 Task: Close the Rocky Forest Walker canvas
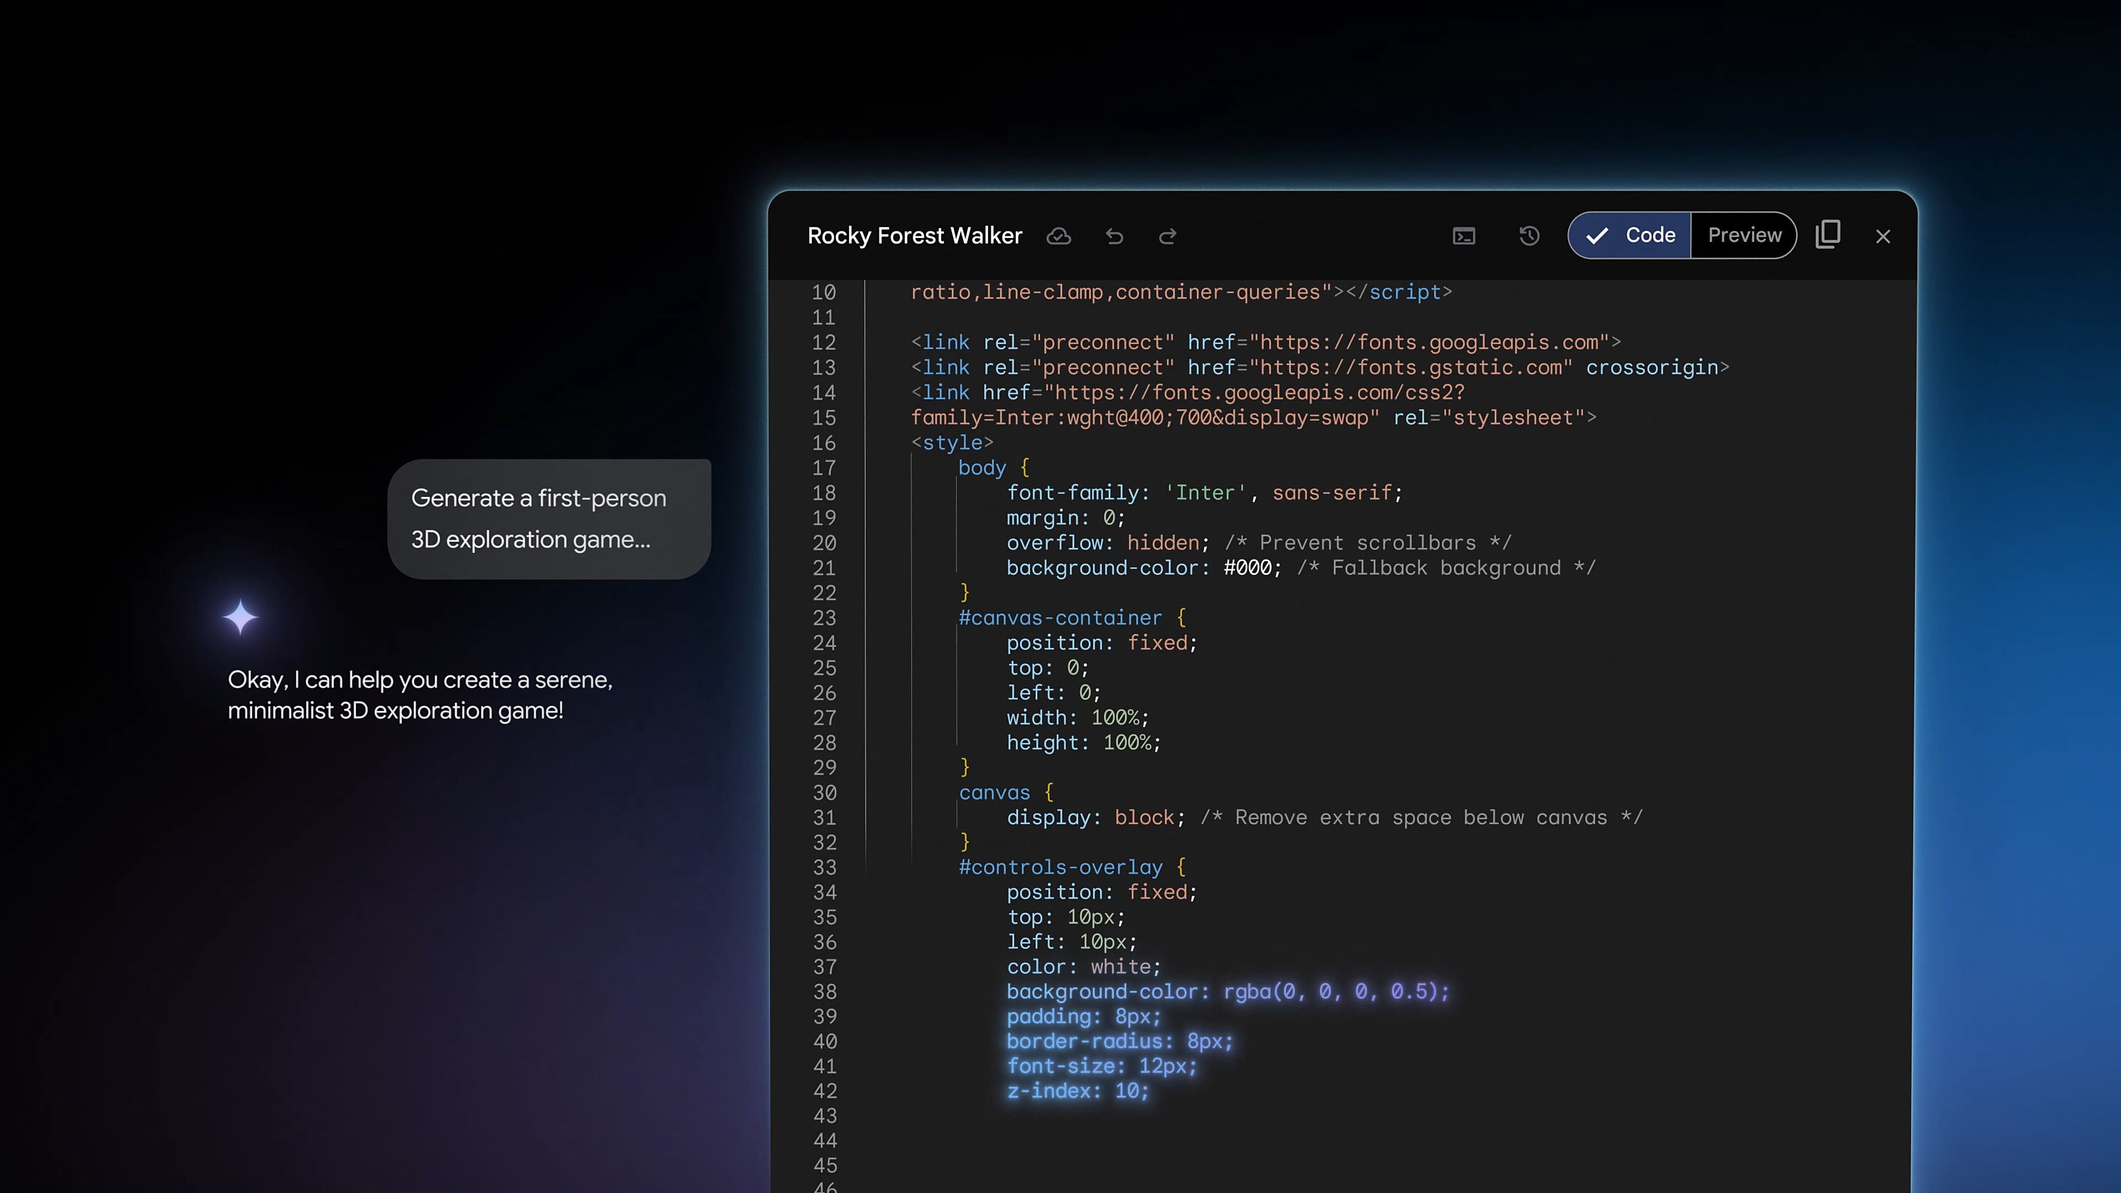1882,237
